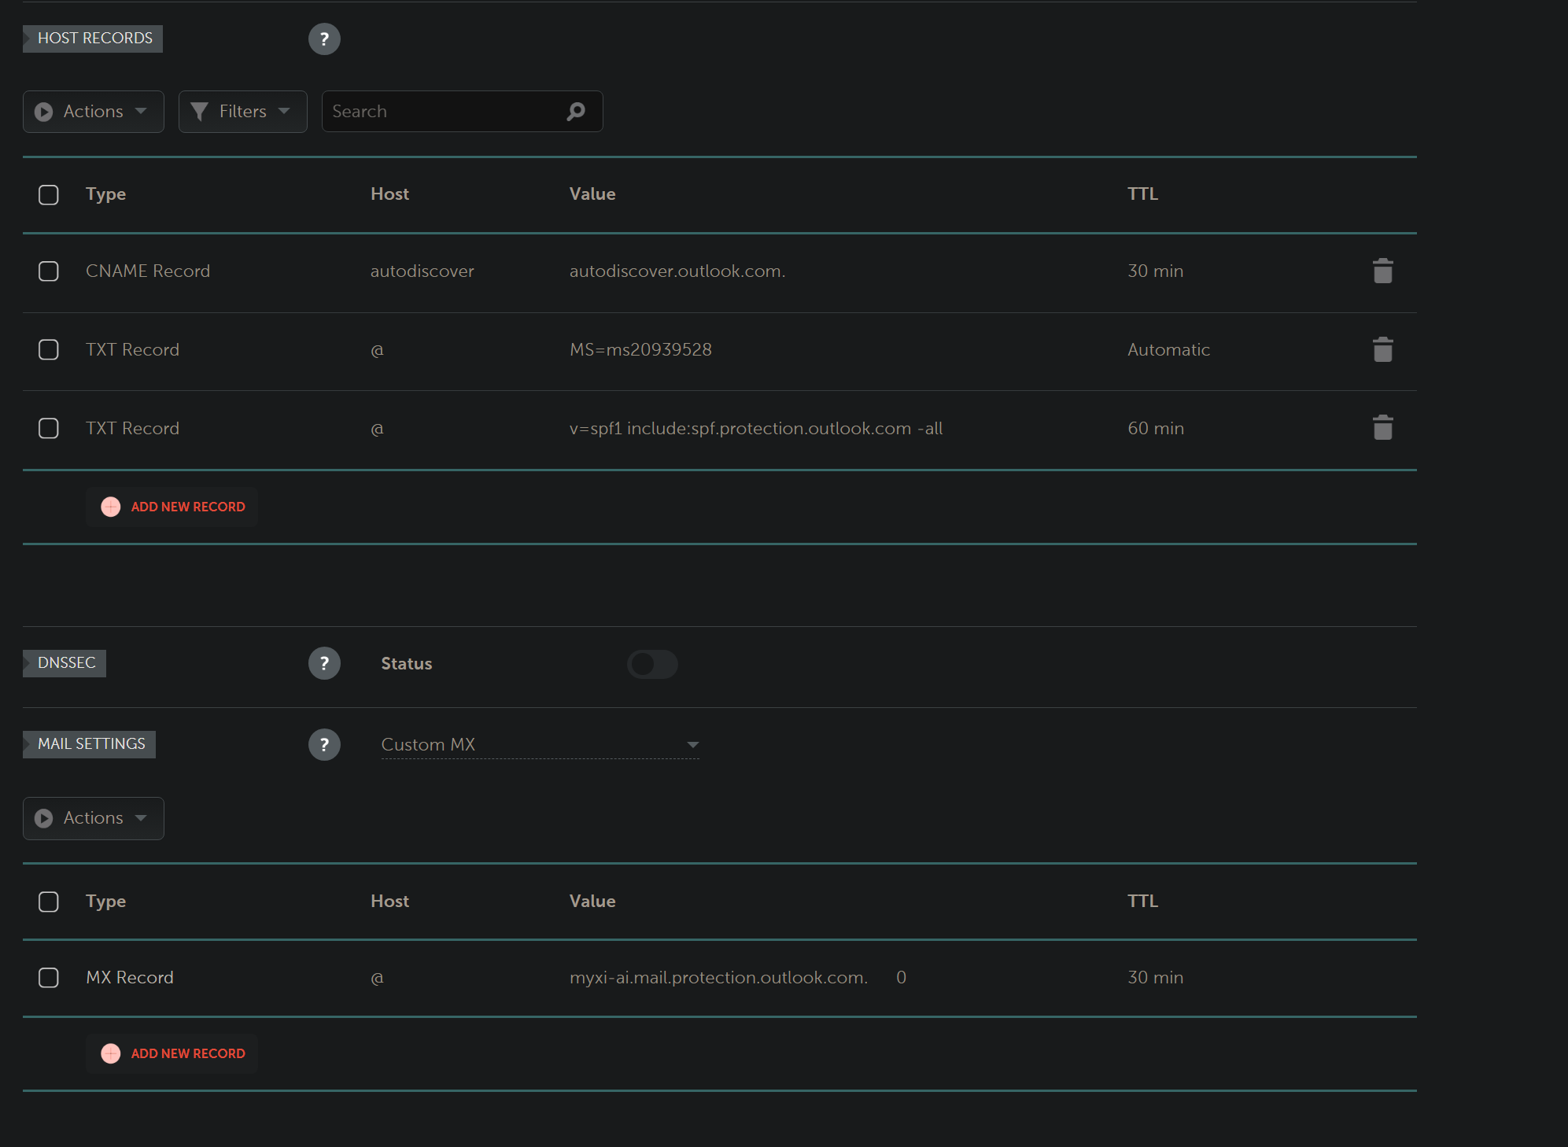Open Mail Settings help question mark icon
This screenshot has width=1568, height=1147.
click(324, 744)
